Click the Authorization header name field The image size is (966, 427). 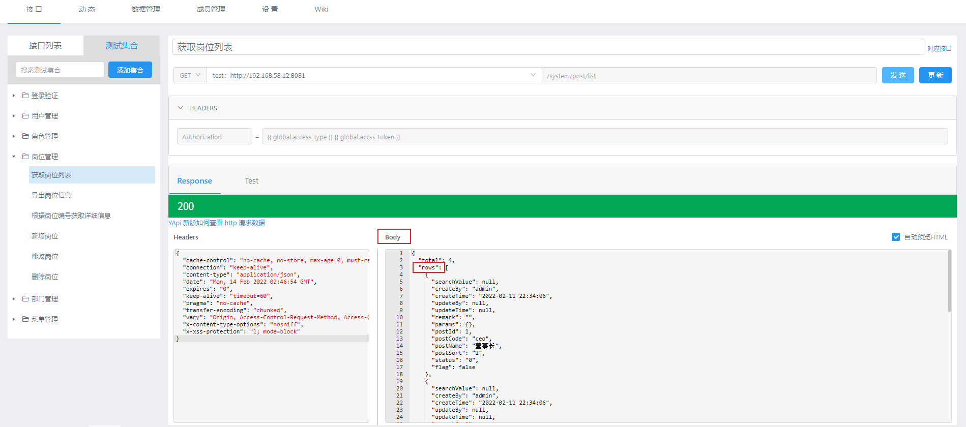click(x=214, y=137)
